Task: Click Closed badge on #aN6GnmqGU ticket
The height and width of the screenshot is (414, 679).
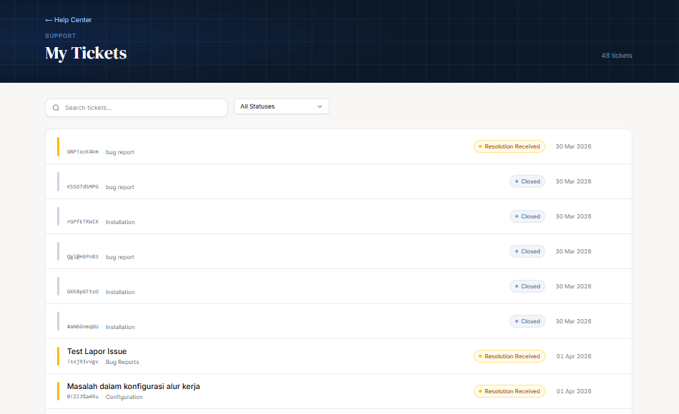Action: tap(527, 321)
